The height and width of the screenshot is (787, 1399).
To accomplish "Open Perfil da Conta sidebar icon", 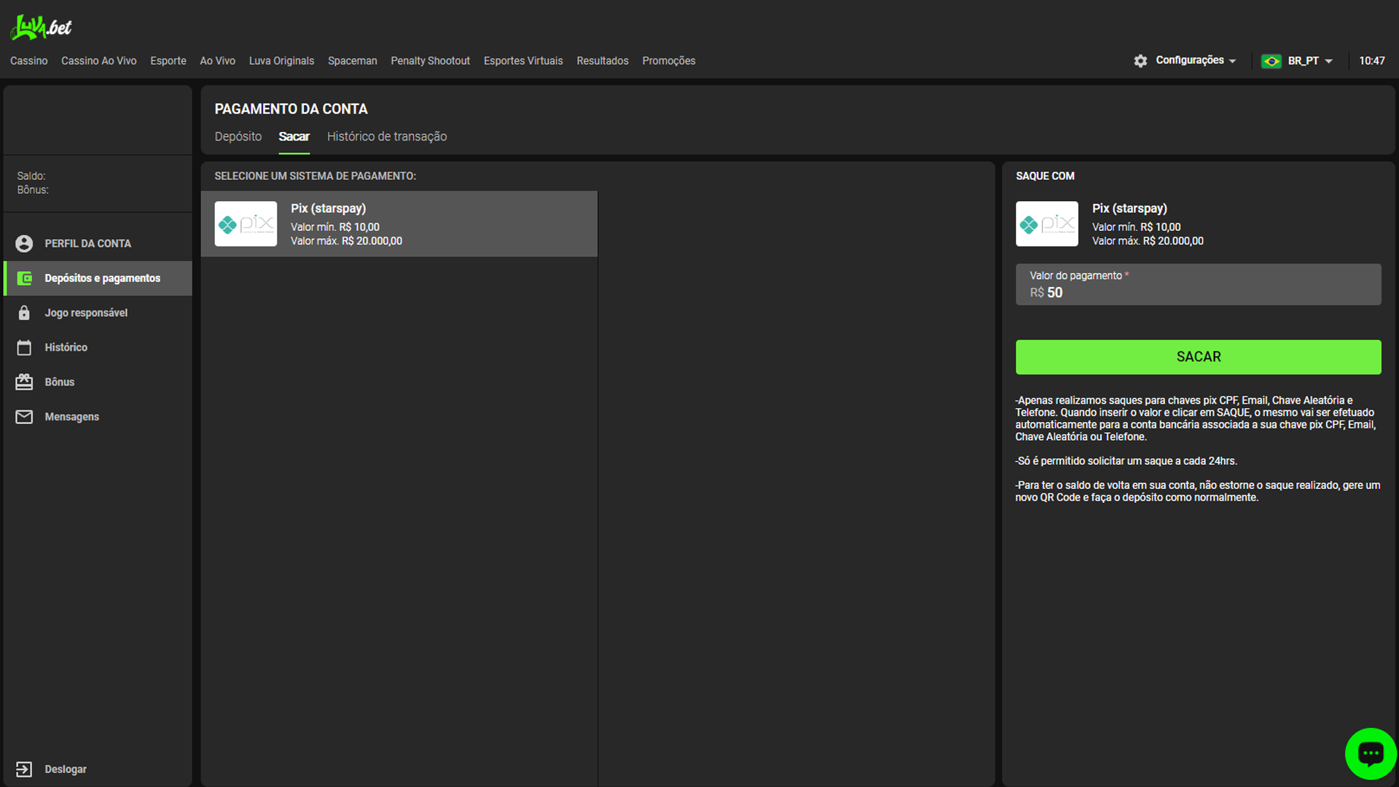I will pyautogui.click(x=26, y=242).
